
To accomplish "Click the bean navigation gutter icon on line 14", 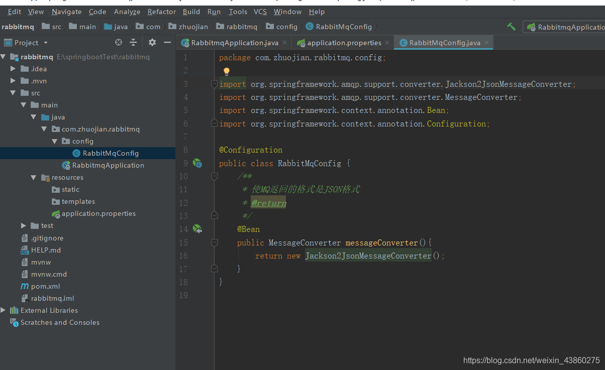I will click(x=197, y=229).
